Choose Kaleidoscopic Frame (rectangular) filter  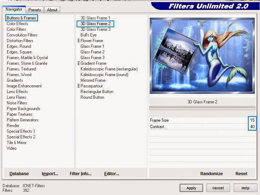(x=109, y=69)
